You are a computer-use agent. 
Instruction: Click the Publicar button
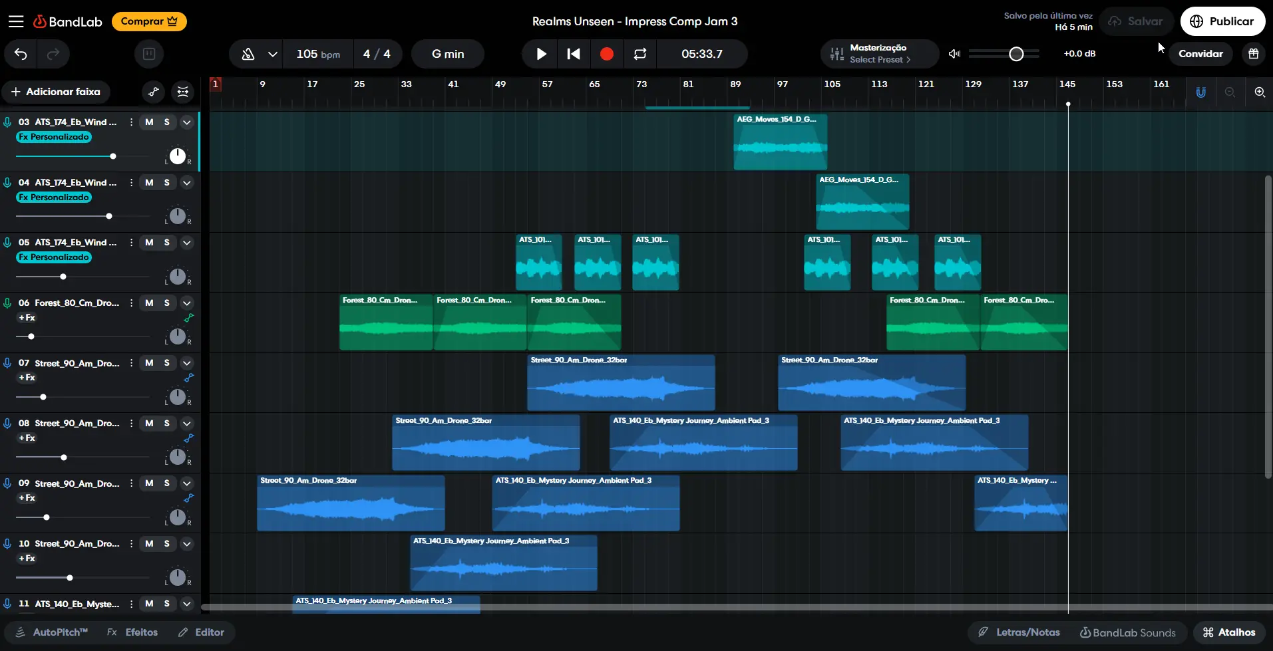pyautogui.click(x=1222, y=21)
